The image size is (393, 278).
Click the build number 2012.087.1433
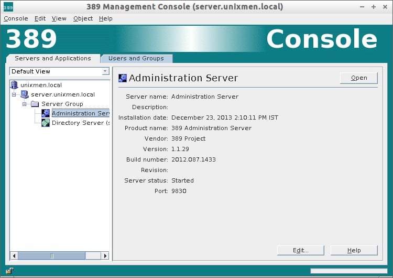pyautogui.click(x=193, y=159)
